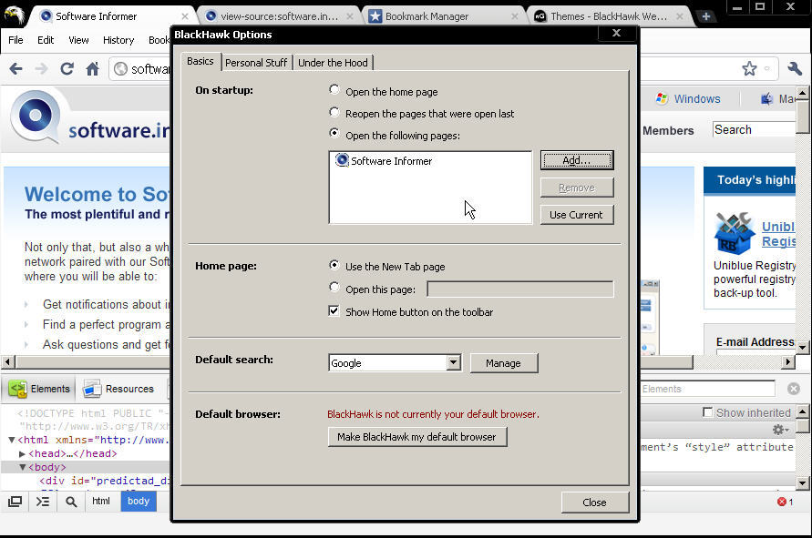Click horizontal scrollbar right arrow
The image size is (812, 538).
pos(788,361)
